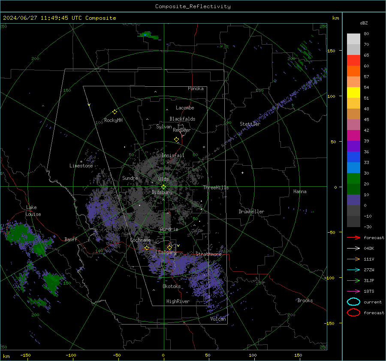386x361 pixels.
Task: Click the Innisfail town label
Action: click(173, 155)
